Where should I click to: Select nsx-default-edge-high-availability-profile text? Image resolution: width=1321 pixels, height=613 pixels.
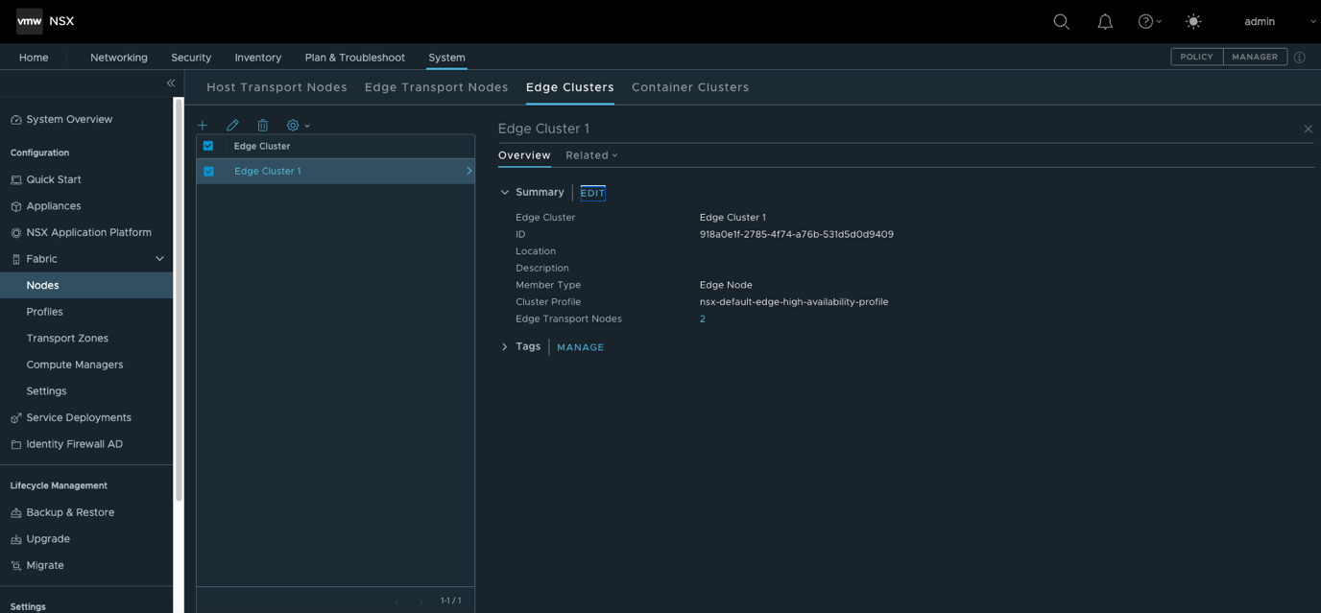794,301
